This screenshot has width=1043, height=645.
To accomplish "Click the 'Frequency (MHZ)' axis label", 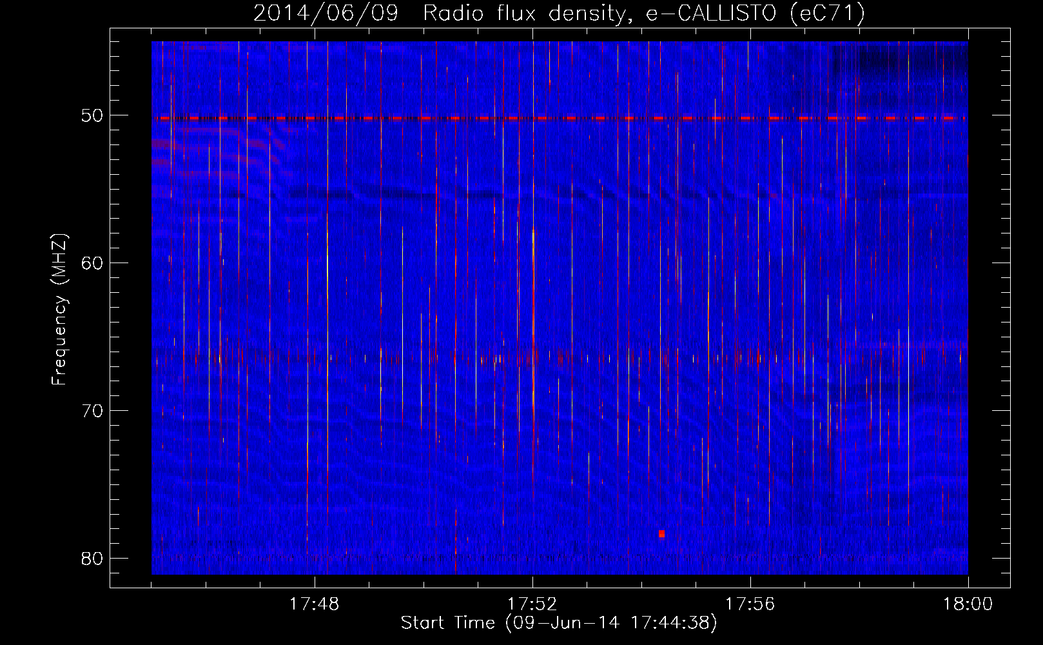I will coord(59,310).
